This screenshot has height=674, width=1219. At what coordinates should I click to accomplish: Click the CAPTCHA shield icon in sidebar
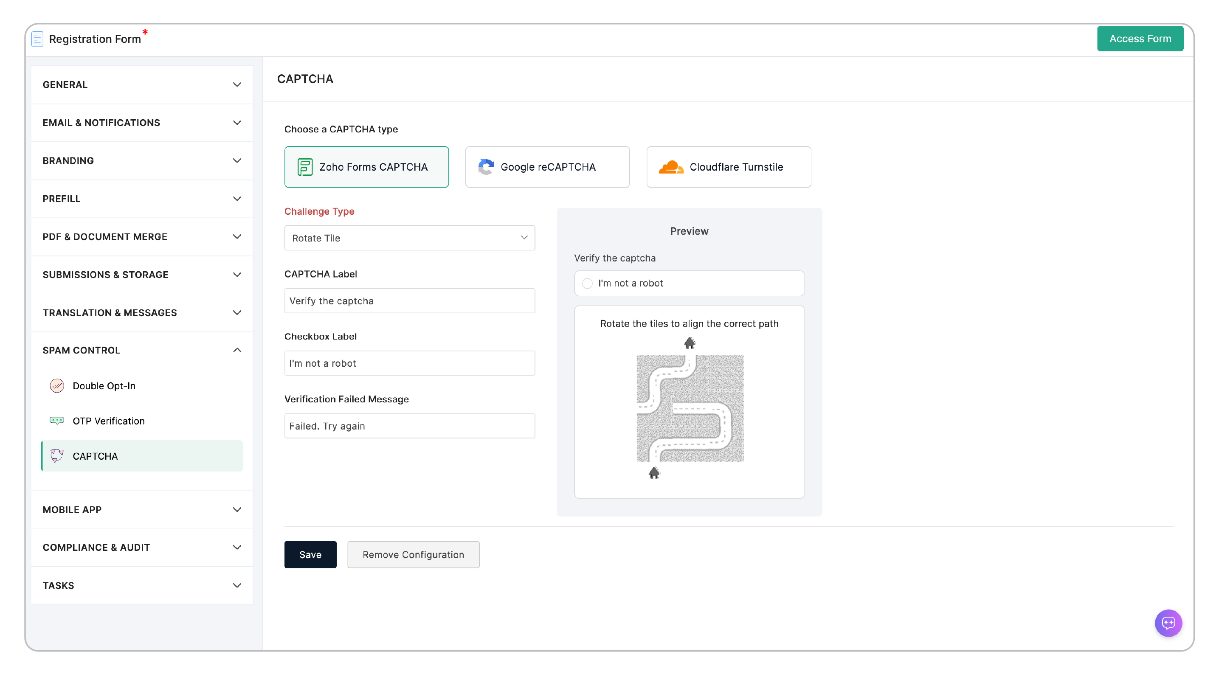coord(57,456)
